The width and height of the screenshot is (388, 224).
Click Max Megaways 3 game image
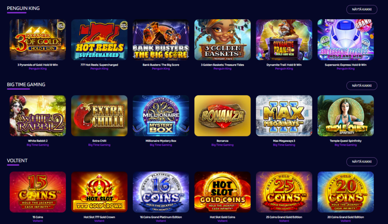click(x=284, y=116)
